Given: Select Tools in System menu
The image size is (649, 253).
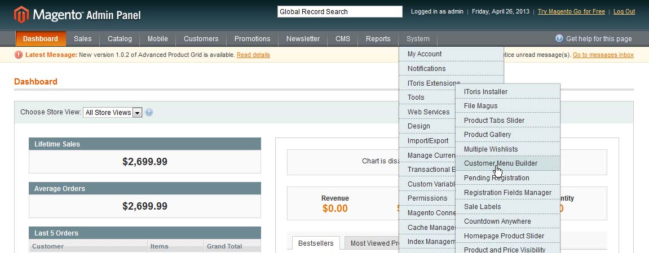Looking at the screenshot, I should point(427,97).
